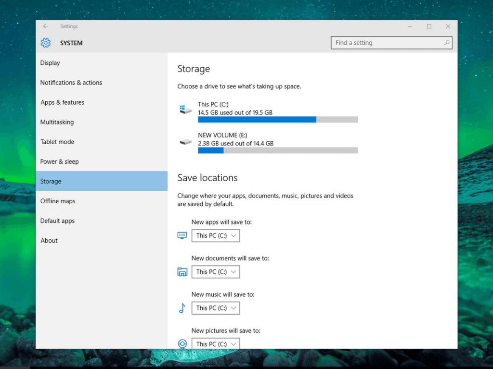The width and height of the screenshot is (493, 369).
Task: Expand the new documents save location dropdown
Action: (x=216, y=272)
